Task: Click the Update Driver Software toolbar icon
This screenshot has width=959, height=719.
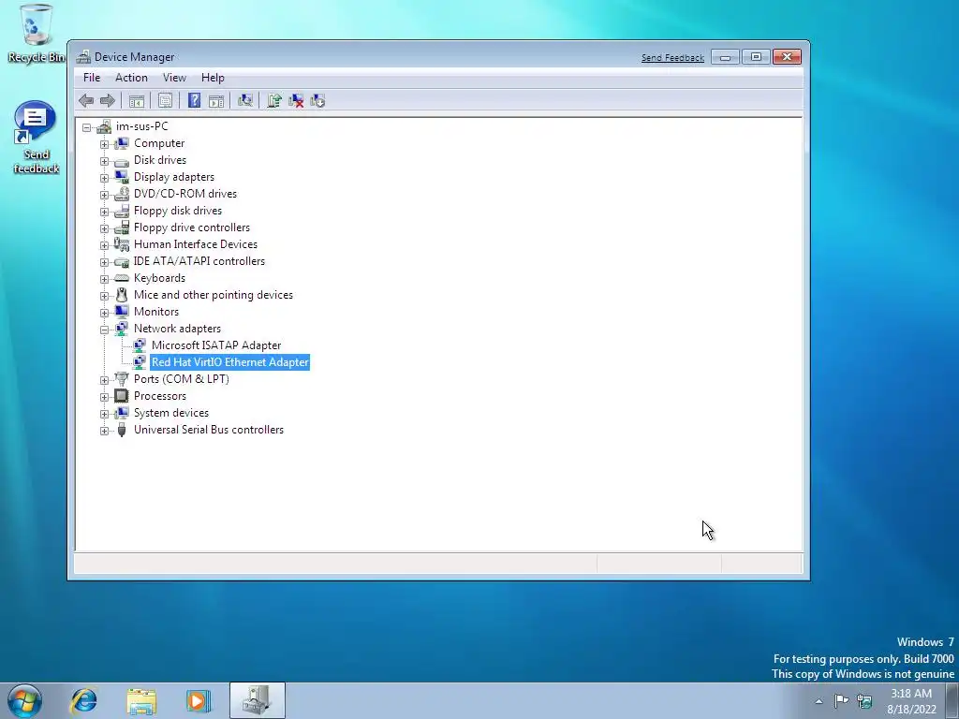Action: [x=274, y=101]
